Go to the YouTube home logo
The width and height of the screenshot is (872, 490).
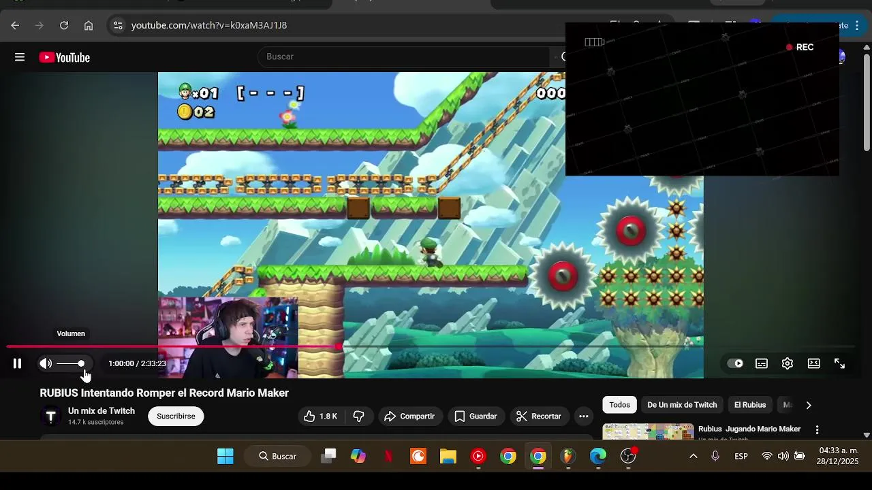[x=65, y=57]
